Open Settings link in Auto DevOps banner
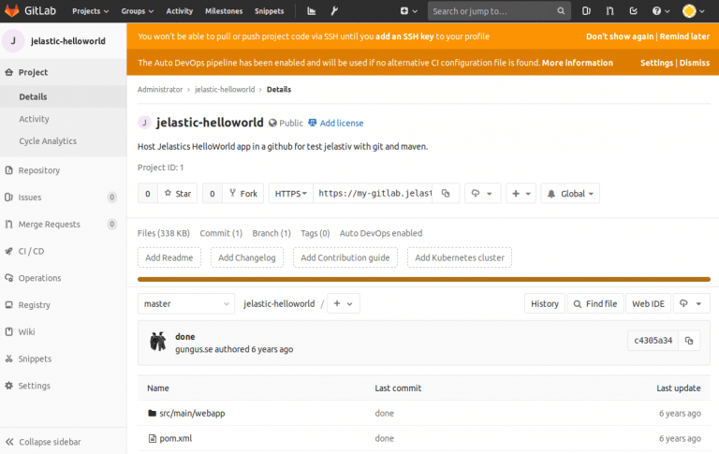 coord(656,63)
